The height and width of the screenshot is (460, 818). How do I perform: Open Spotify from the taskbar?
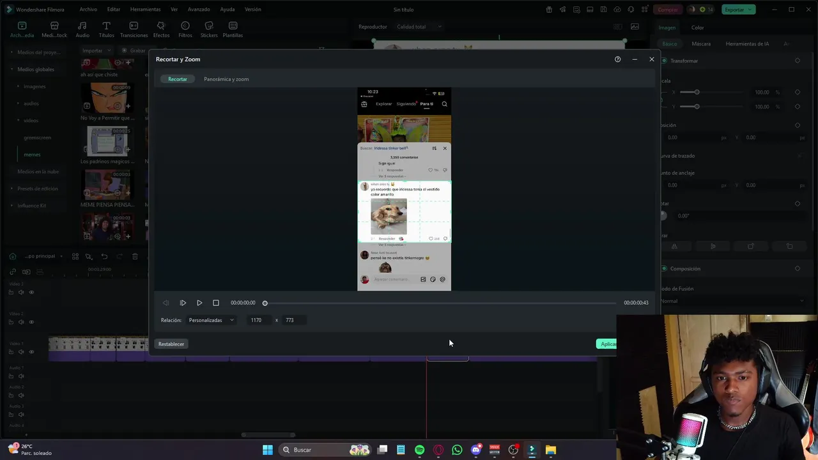tap(419, 450)
